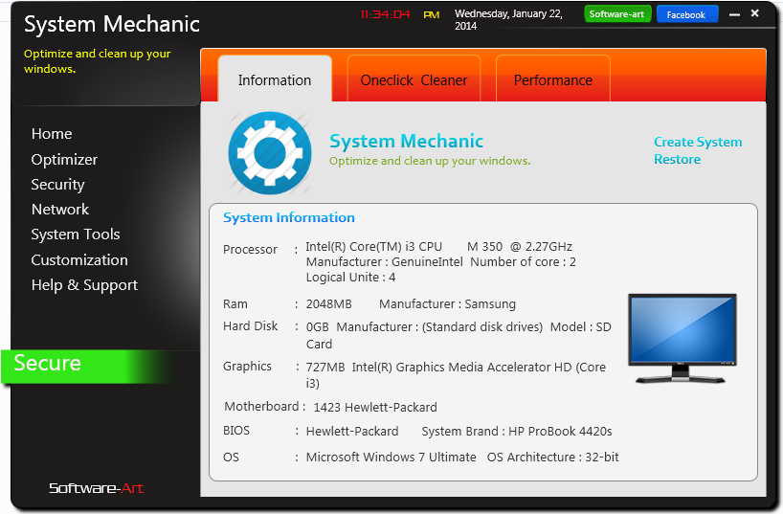Click the green Secure status banner
Image resolution: width=783 pixels, height=514 pixels.
pyautogui.click(x=85, y=367)
